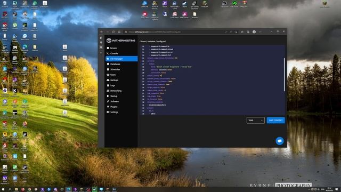The height and width of the screenshot is (192, 341).
Task: Click inside the config code editor
Action: tap(212, 80)
